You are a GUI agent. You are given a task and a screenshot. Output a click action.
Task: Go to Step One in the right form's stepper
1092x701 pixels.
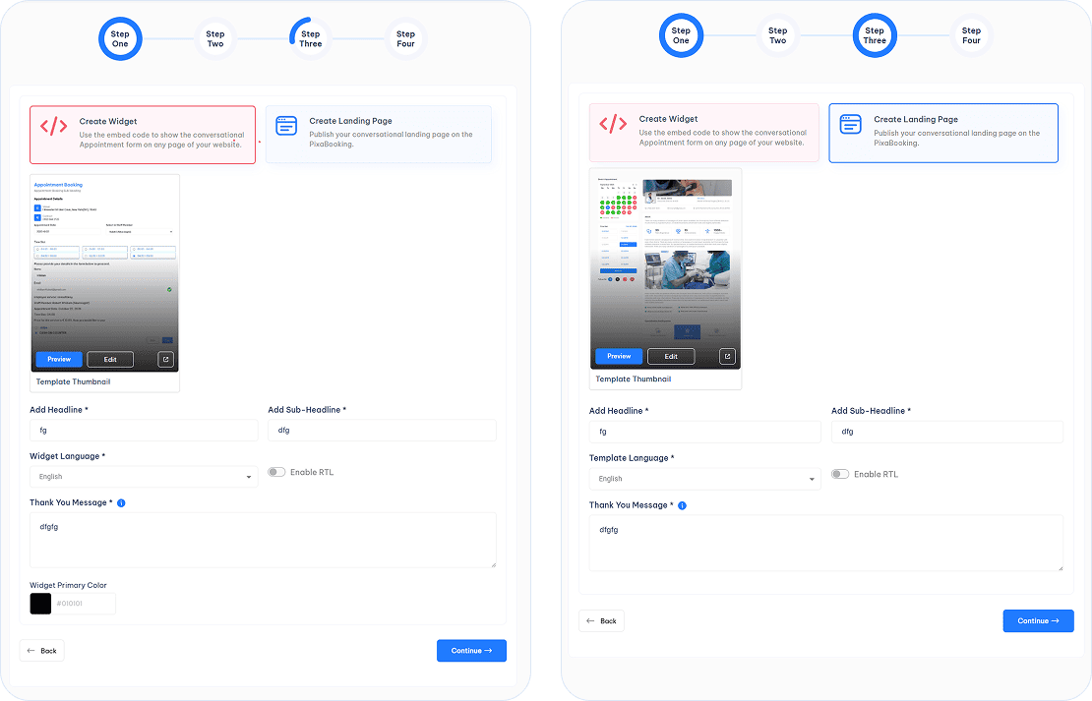click(681, 36)
